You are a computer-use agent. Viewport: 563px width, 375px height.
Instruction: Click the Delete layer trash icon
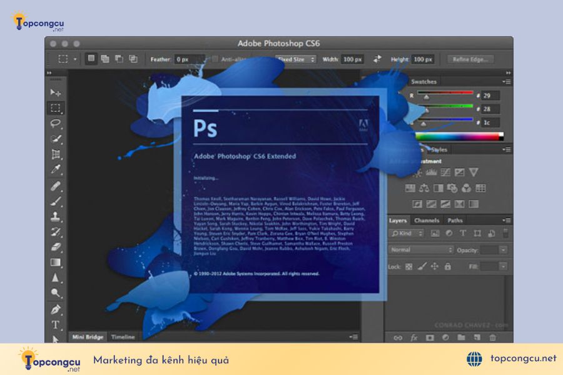(493, 337)
